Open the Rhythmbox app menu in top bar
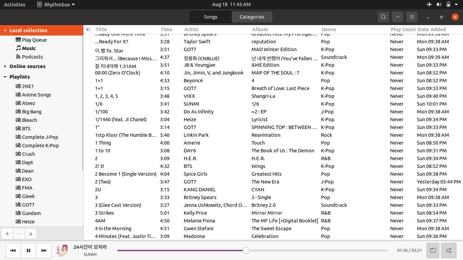Image resolution: width=463 pixels, height=260 pixels. pyautogui.click(x=56, y=4)
